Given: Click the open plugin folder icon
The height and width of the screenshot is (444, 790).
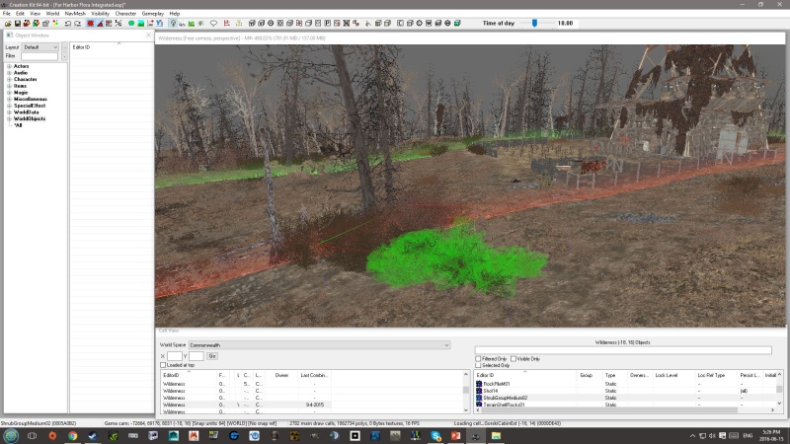Looking at the screenshot, I should click(x=8, y=23).
